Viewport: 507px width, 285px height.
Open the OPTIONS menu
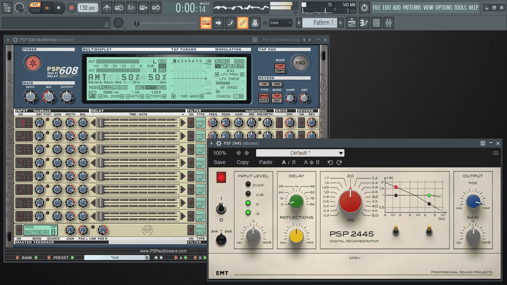coord(444,7)
